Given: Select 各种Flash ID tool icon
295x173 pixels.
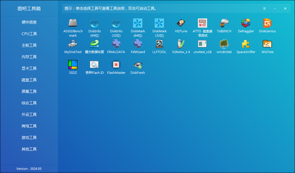Looking at the screenshot, I should coord(94,65).
